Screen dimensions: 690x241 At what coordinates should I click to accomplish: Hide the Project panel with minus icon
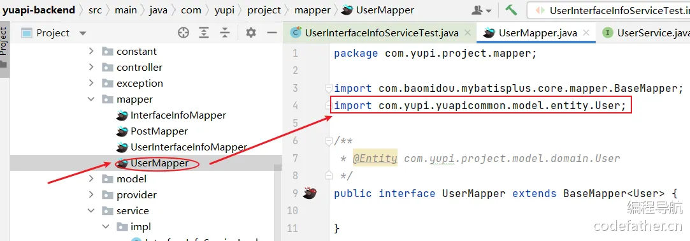tap(273, 33)
